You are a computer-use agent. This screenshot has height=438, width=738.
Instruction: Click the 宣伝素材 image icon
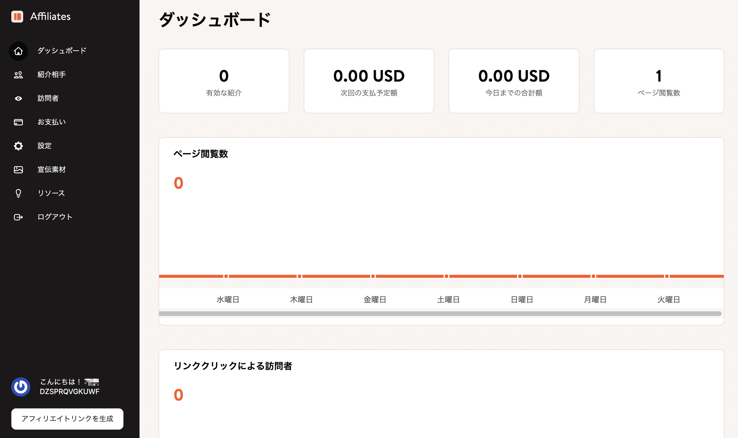(x=18, y=169)
